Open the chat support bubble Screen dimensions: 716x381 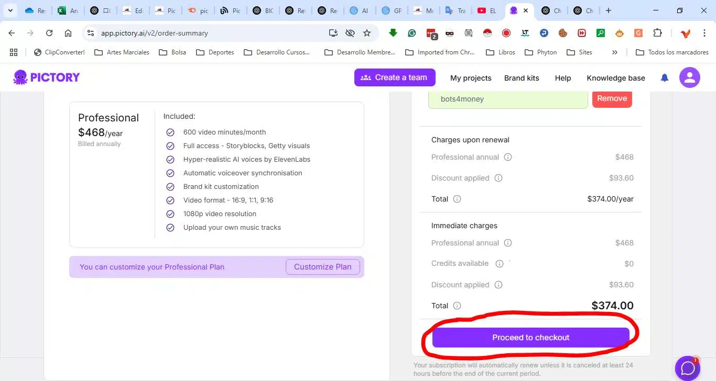point(687,368)
